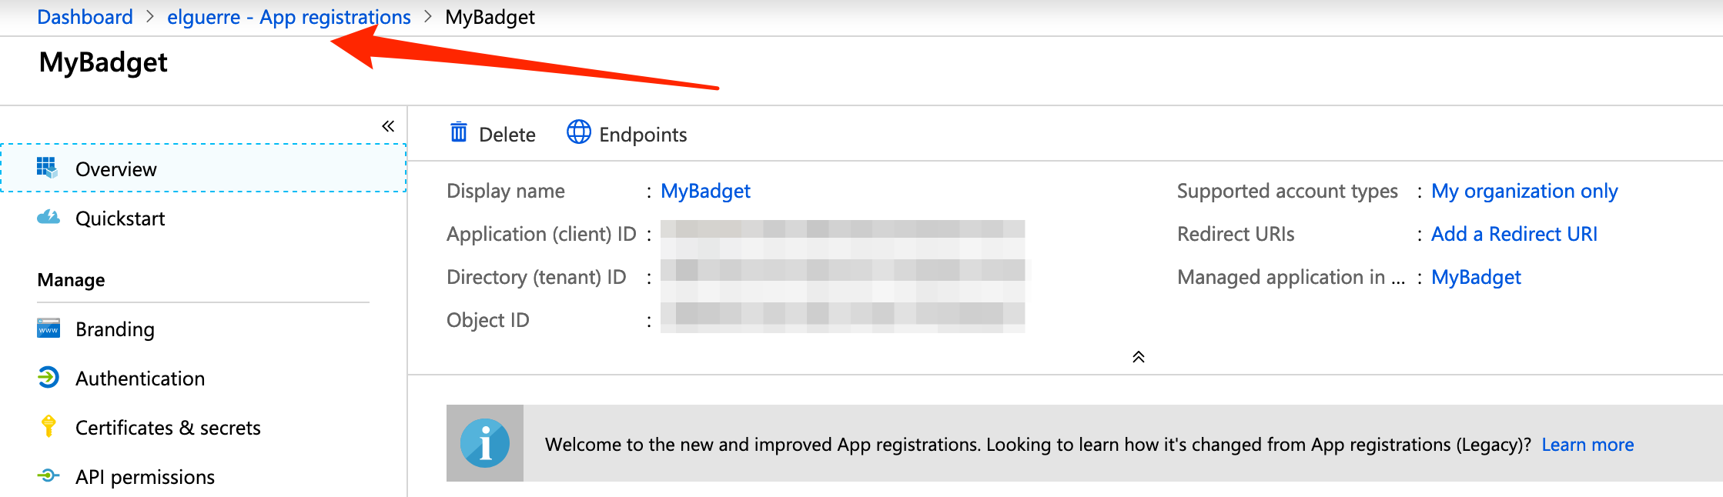
Task: Click the blue info icon in banner
Action: coord(485,444)
